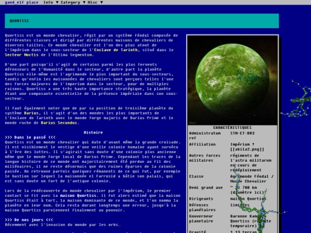The height and width of the screenshot is (233, 311).
Task: Open the Category menu
Action: [x=70, y=2]
